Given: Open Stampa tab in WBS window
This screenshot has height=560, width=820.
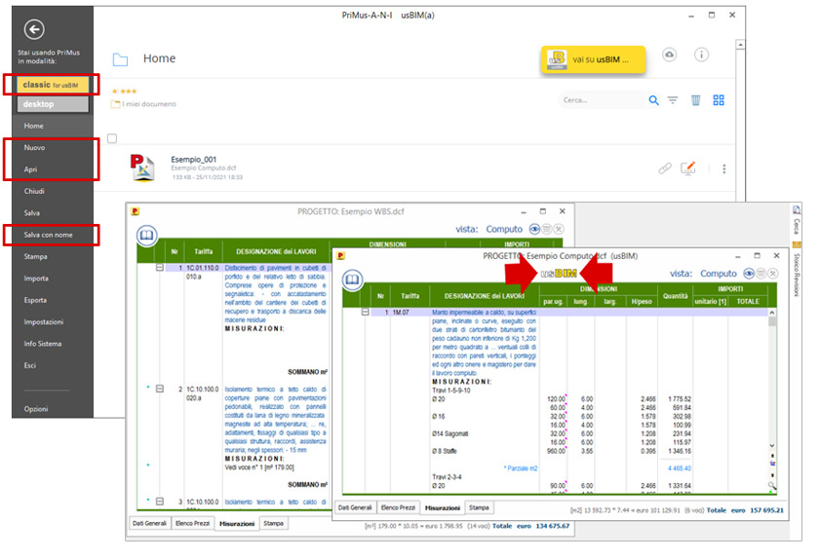Looking at the screenshot, I should pos(274,523).
